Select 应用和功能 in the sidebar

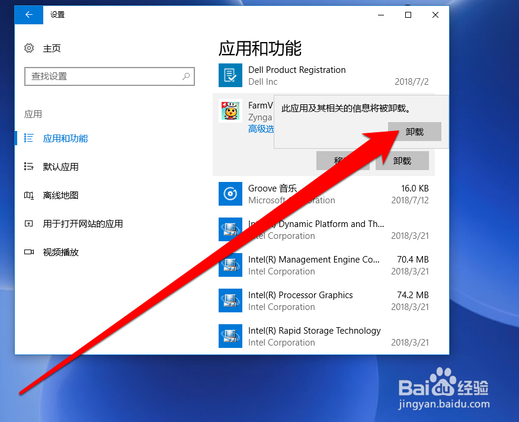(65, 139)
